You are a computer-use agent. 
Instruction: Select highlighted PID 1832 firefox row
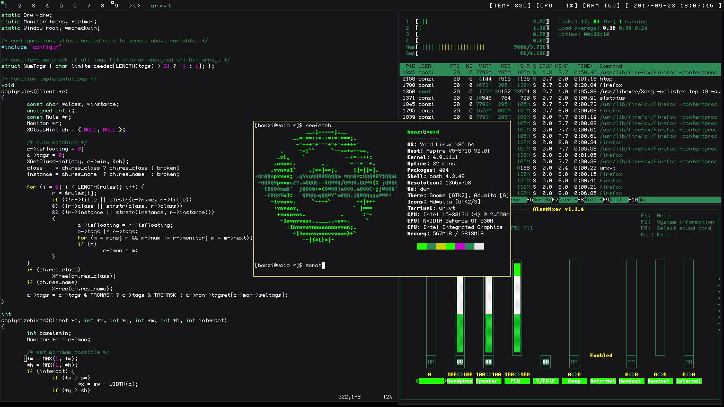pos(560,73)
